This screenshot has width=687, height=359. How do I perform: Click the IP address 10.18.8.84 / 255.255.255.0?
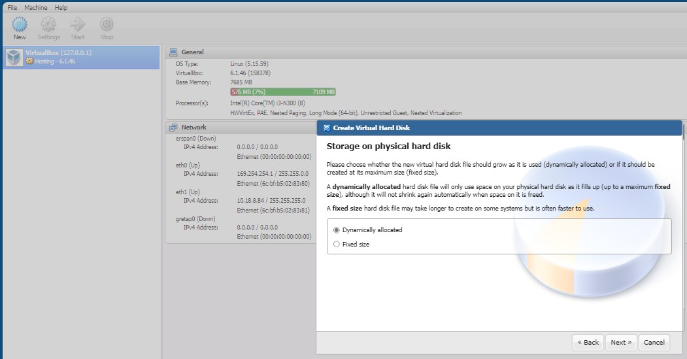(x=271, y=200)
